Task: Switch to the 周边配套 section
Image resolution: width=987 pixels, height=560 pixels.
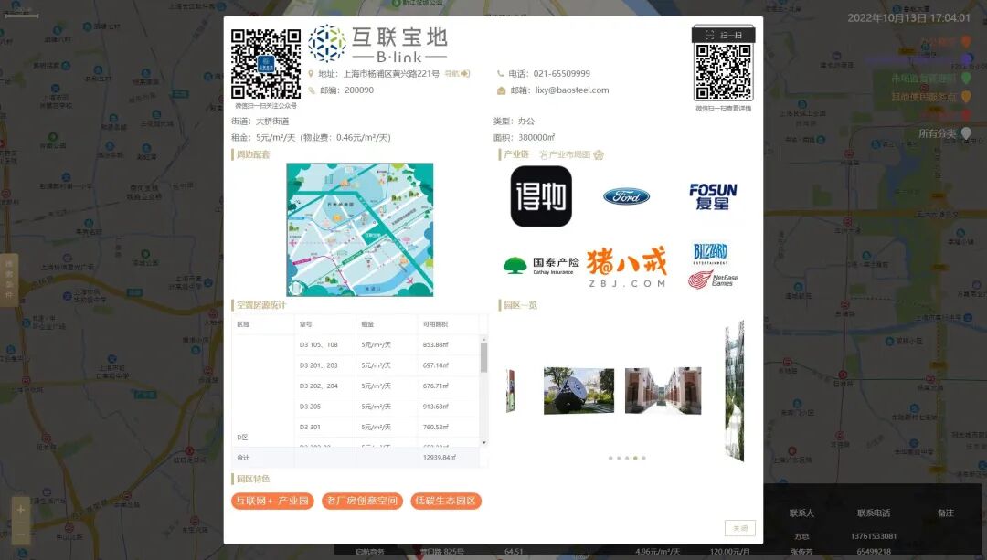Action: [253, 153]
